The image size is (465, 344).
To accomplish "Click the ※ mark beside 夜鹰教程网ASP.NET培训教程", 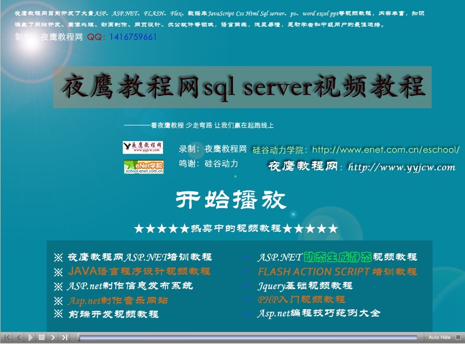I will point(58,257).
